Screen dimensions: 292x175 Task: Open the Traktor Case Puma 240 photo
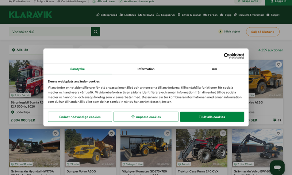click(x=202, y=148)
